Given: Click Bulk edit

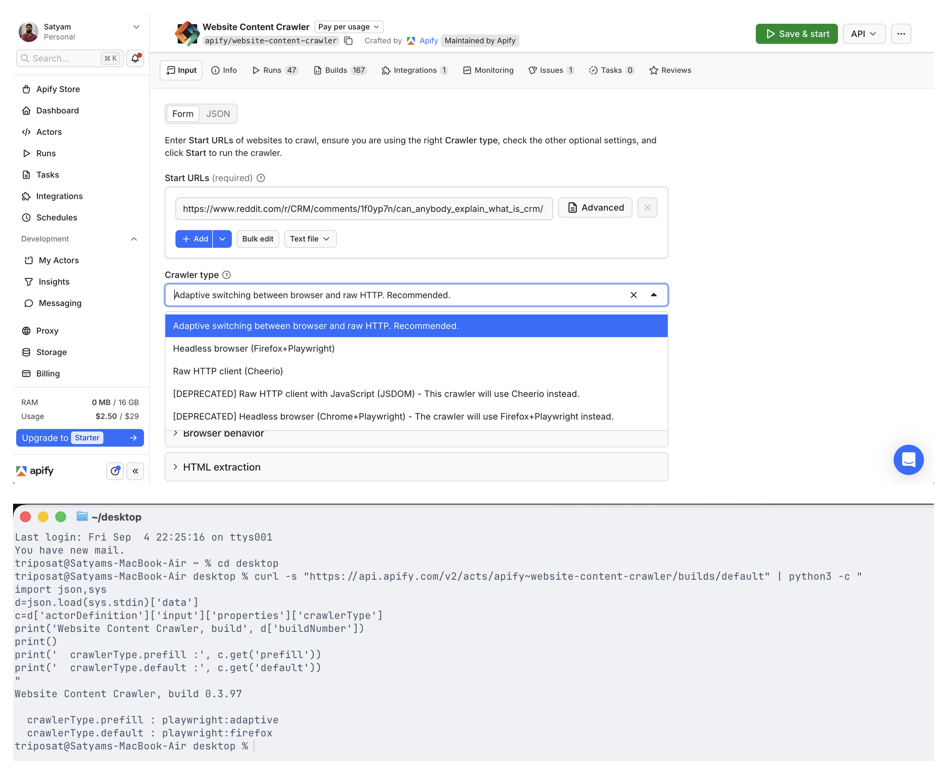Looking at the screenshot, I should (x=258, y=239).
